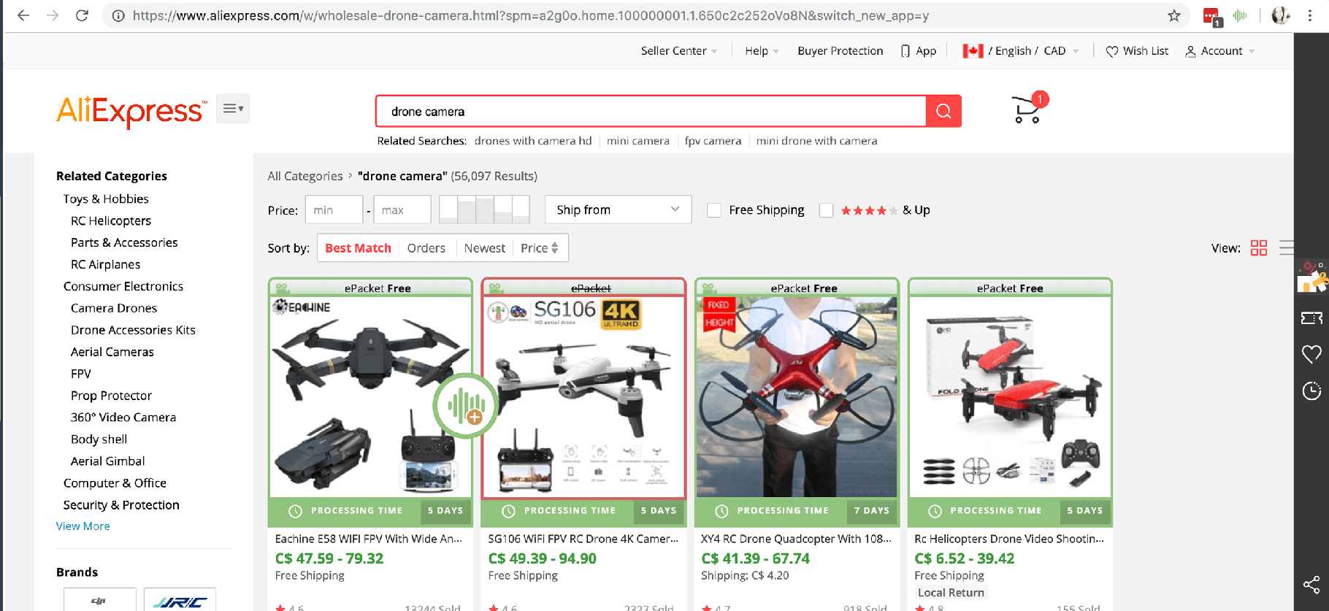
Task: Open the browser profile avatar
Action: 1280,15
